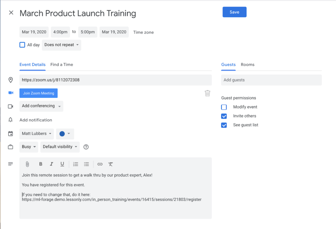Viewport: 336px width, 229px height.
Task: Switch to the Event Details tab
Action: [x=32, y=65]
